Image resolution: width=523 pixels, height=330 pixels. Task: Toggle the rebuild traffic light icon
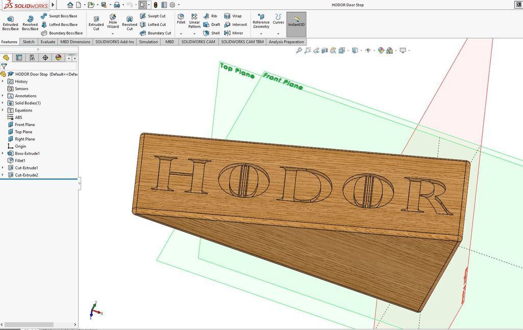tap(155, 5)
